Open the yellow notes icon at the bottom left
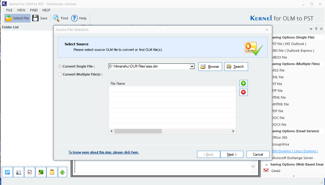The image size is (325, 185). pyautogui.click(x=52, y=172)
